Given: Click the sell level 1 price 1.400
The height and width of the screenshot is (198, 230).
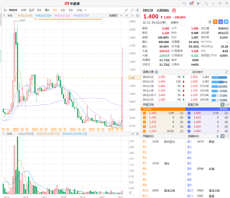Looking at the screenshot, I should [197, 113].
